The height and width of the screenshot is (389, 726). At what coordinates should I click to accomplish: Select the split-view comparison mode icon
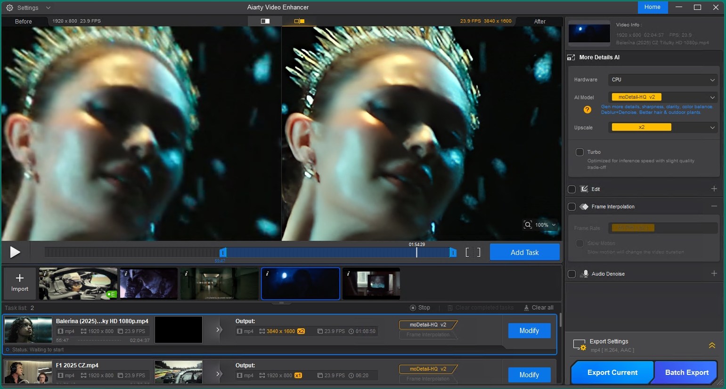[265, 21]
